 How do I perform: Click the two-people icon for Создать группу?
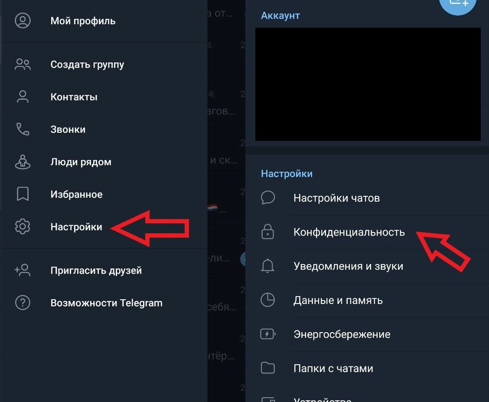point(23,64)
